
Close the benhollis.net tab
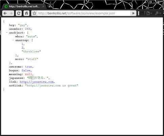coord(43,6)
